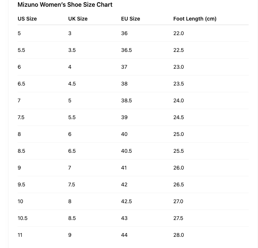Select US size 5 cell
258x248 pixels.
pos(19,33)
